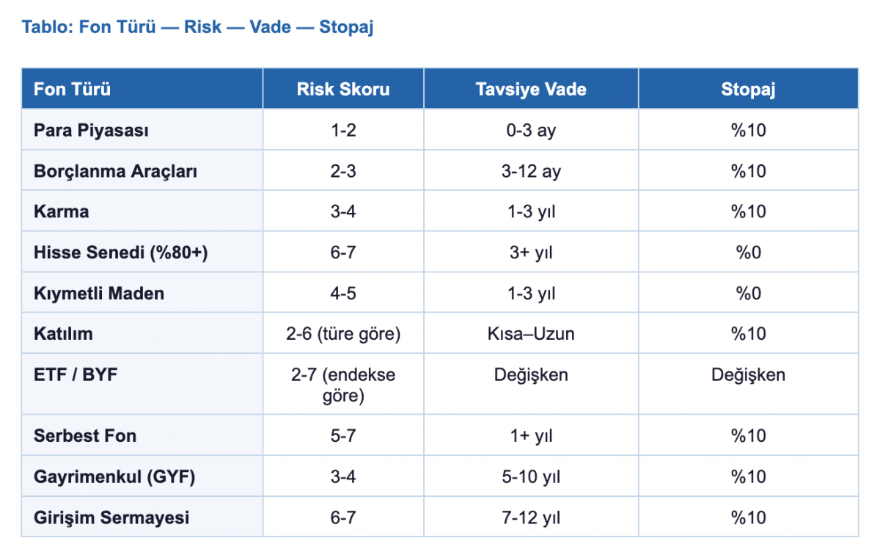The height and width of the screenshot is (560, 880).
Task: Click the 'Girişim Sermayesi' row label
Action: tap(111, 517)
